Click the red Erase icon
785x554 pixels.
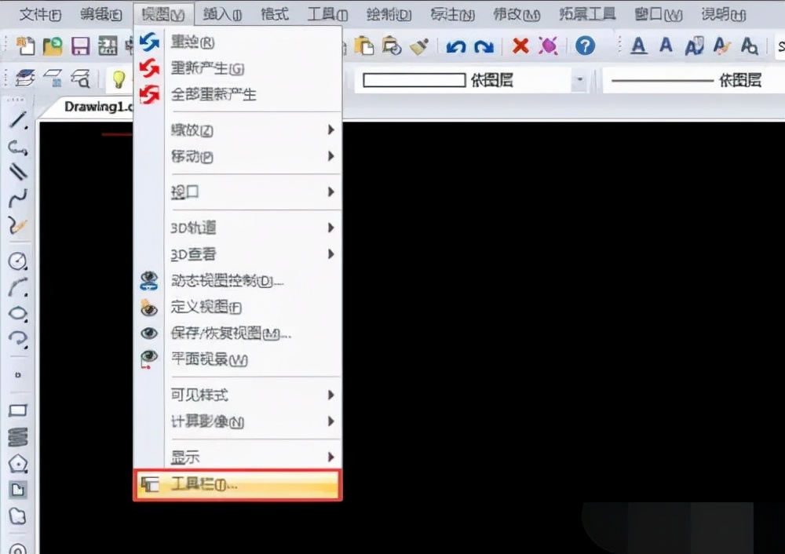coord(520,47)
